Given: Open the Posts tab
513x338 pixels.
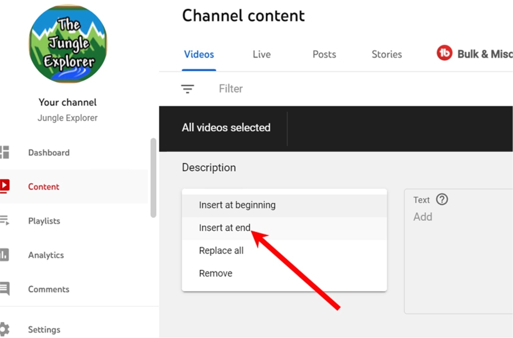Looking at the screenshot, I should click(324, 54).
